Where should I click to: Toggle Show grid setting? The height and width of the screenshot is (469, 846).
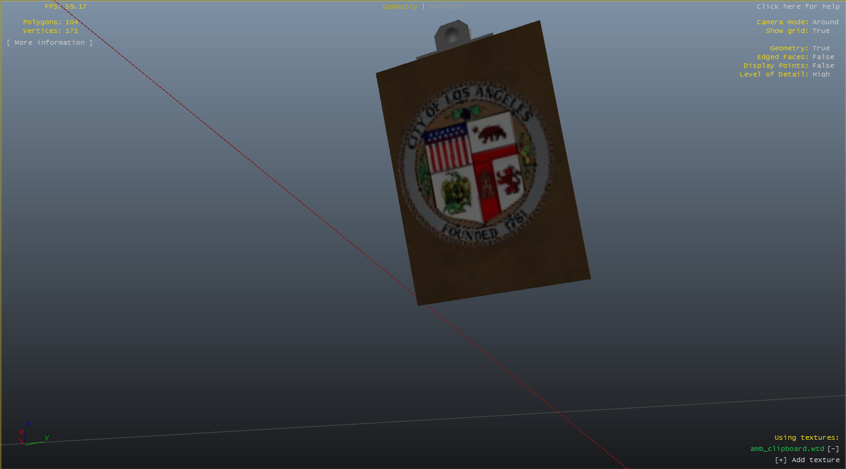(820, 31)
